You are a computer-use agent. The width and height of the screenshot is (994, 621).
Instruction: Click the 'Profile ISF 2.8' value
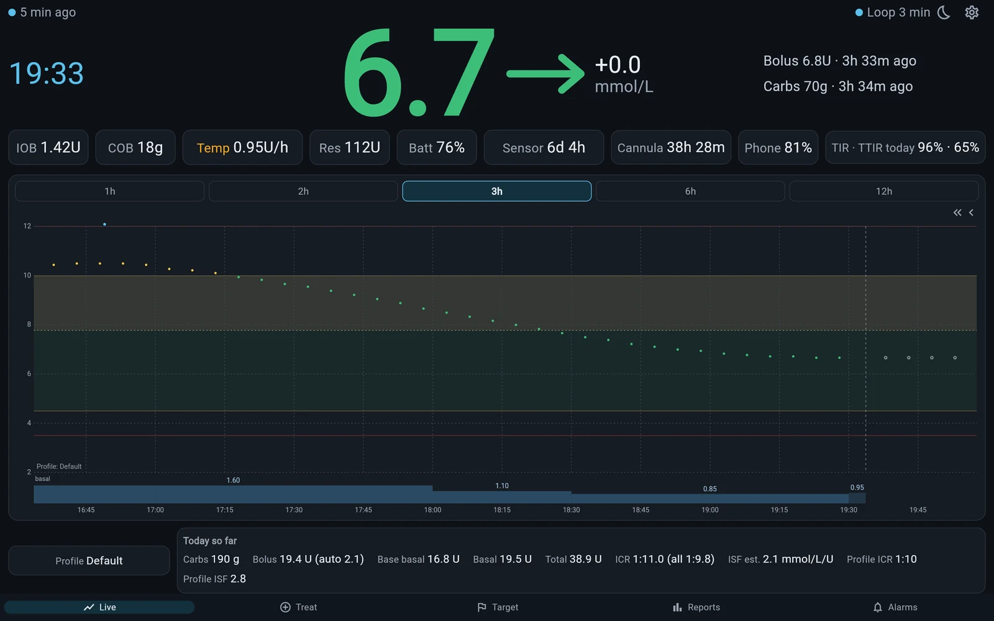214,579
